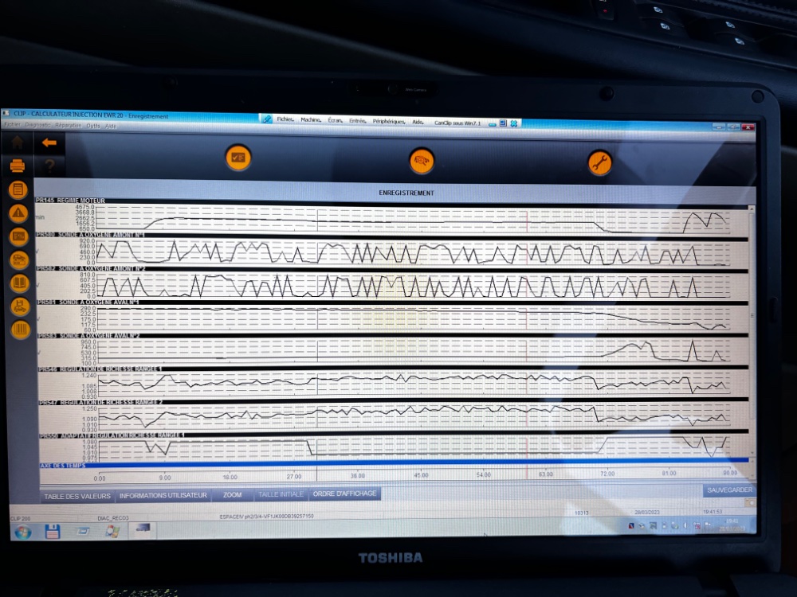Click the orange wrench repair icon

click(599, 162)
